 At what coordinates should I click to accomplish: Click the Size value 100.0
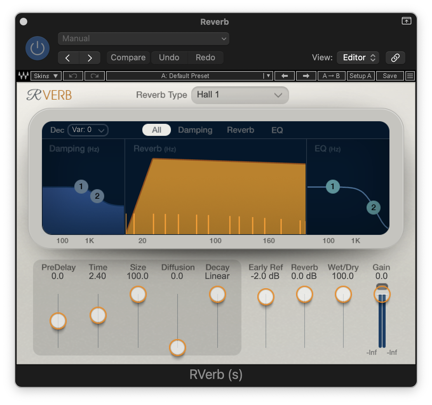point(138,276)
